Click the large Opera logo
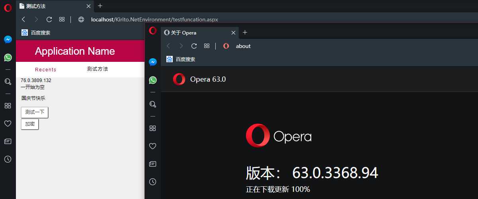The image size is (478, 199). (x=279, y=136)
